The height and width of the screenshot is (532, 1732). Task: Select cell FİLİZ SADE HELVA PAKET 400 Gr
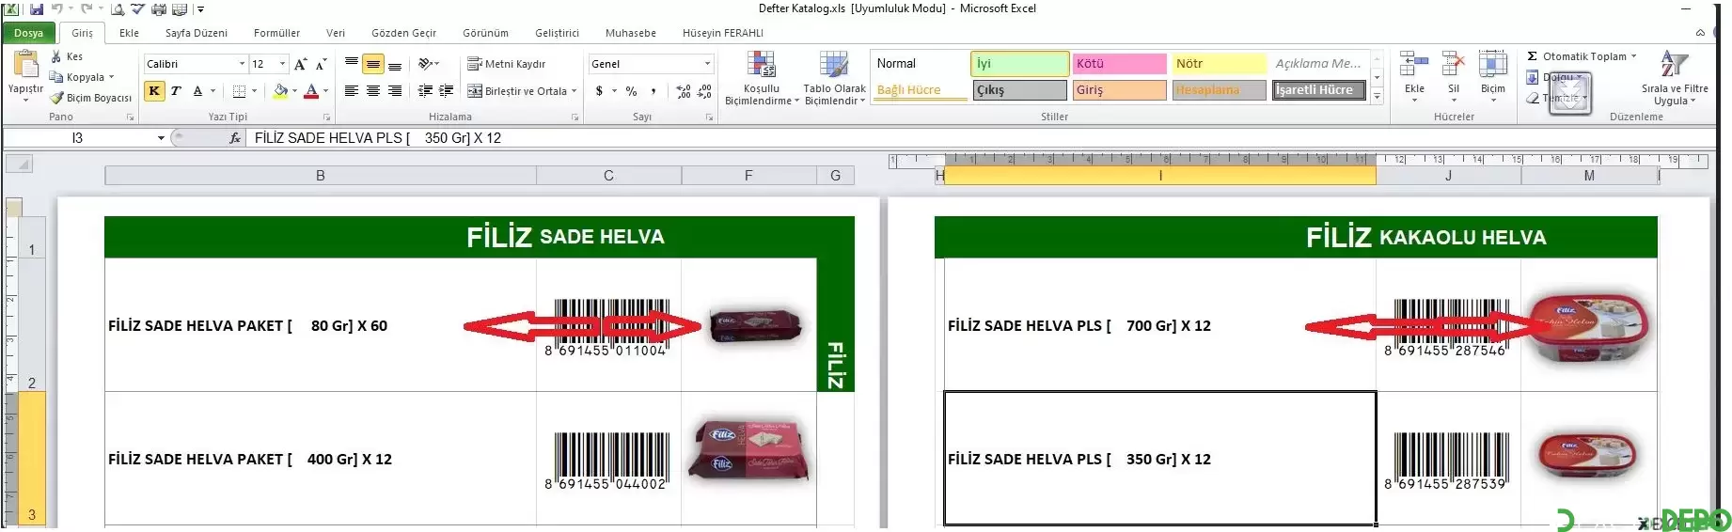[321, 459]
